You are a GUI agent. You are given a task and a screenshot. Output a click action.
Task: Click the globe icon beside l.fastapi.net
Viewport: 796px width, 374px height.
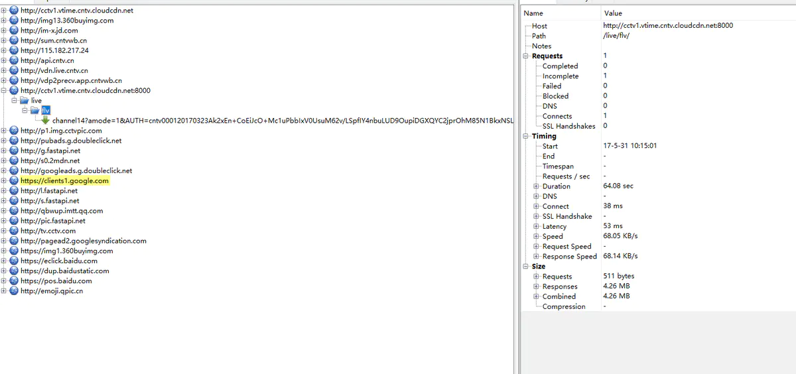[x=14, y=191]
